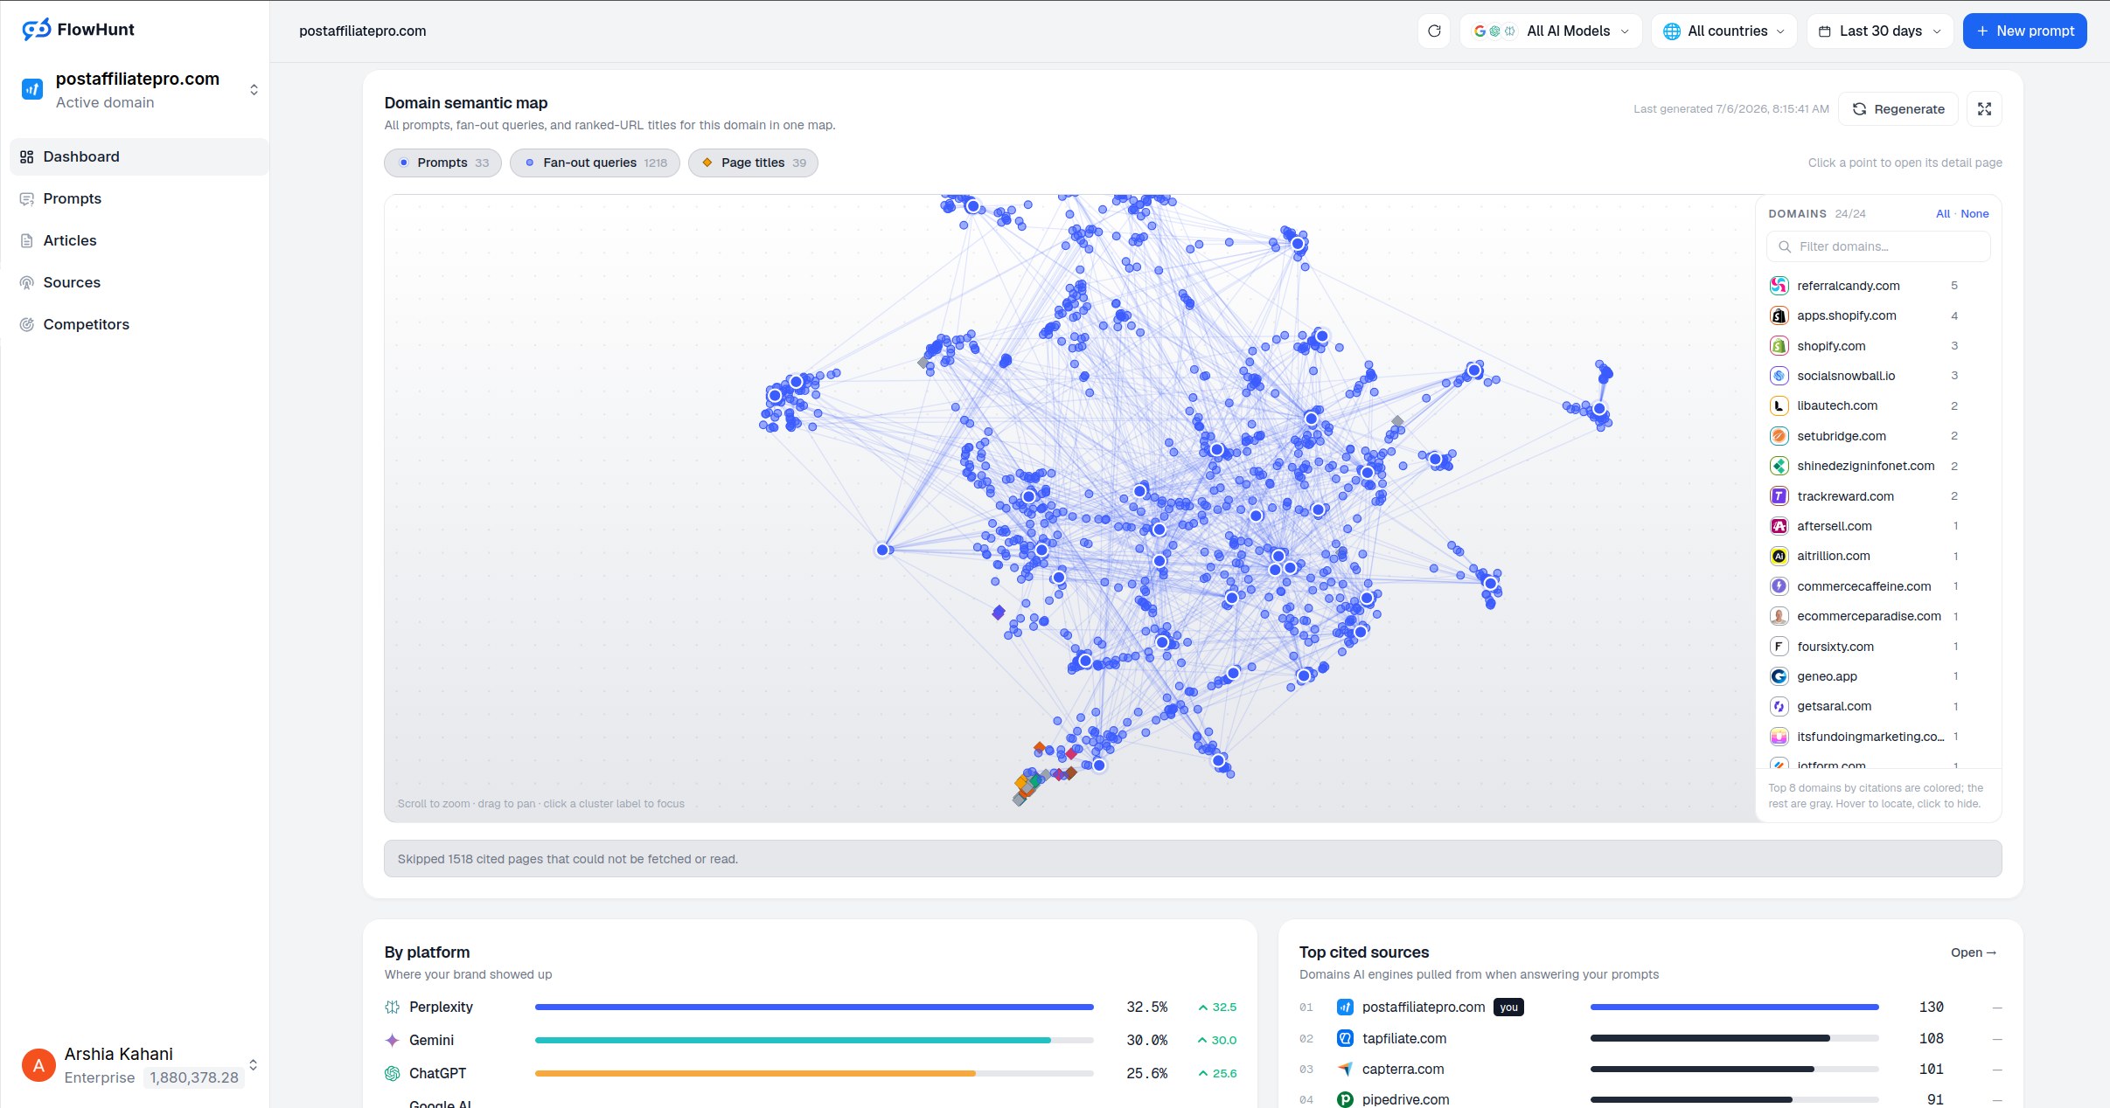Open the All AI Models dropdown

pos(1550,31)
